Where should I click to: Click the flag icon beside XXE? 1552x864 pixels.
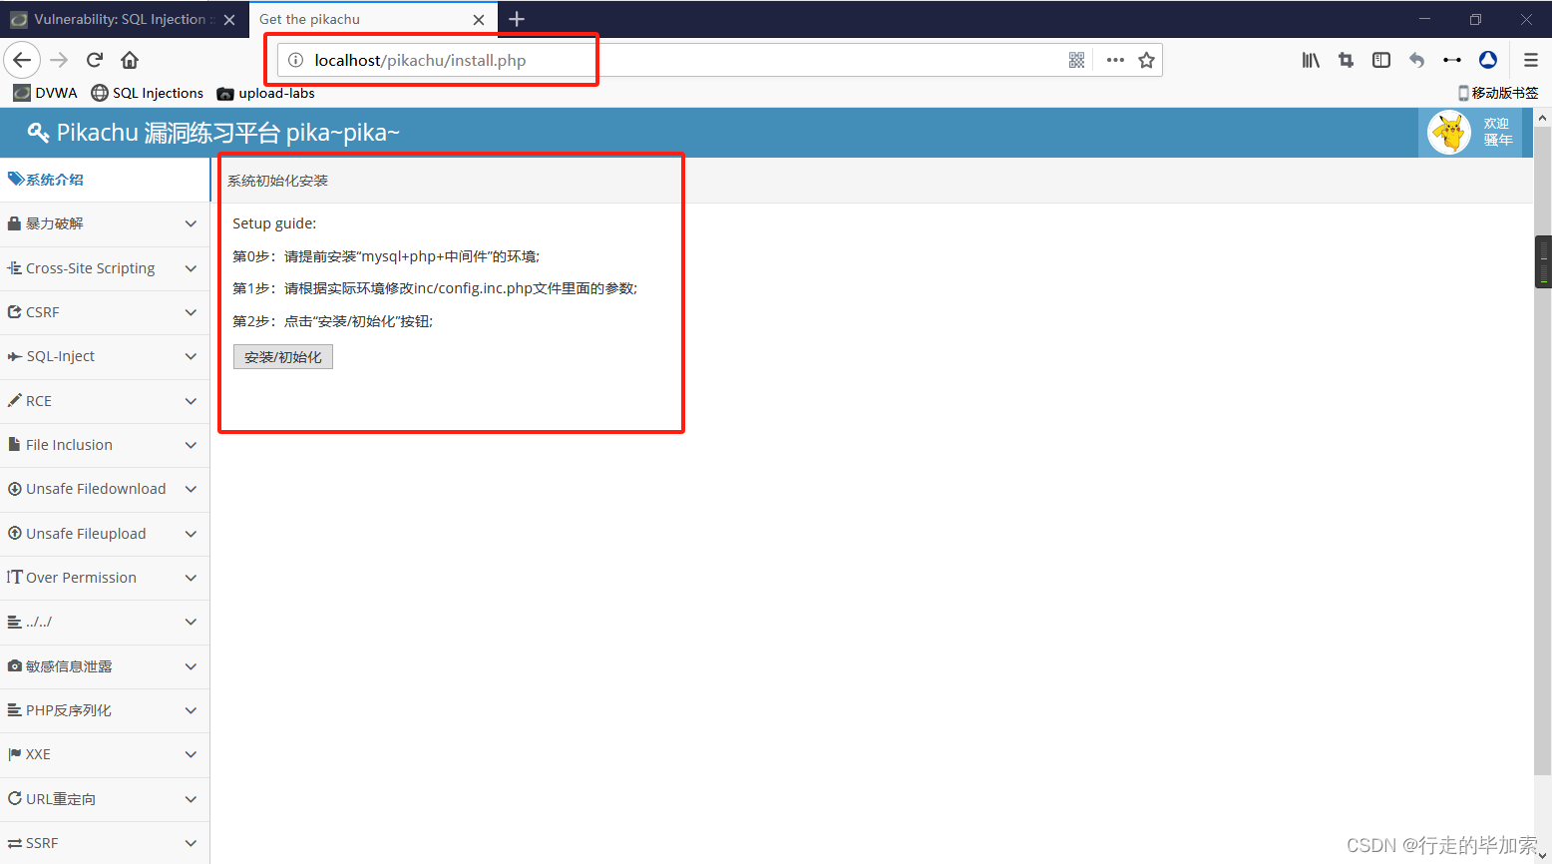tap(15, 754)
